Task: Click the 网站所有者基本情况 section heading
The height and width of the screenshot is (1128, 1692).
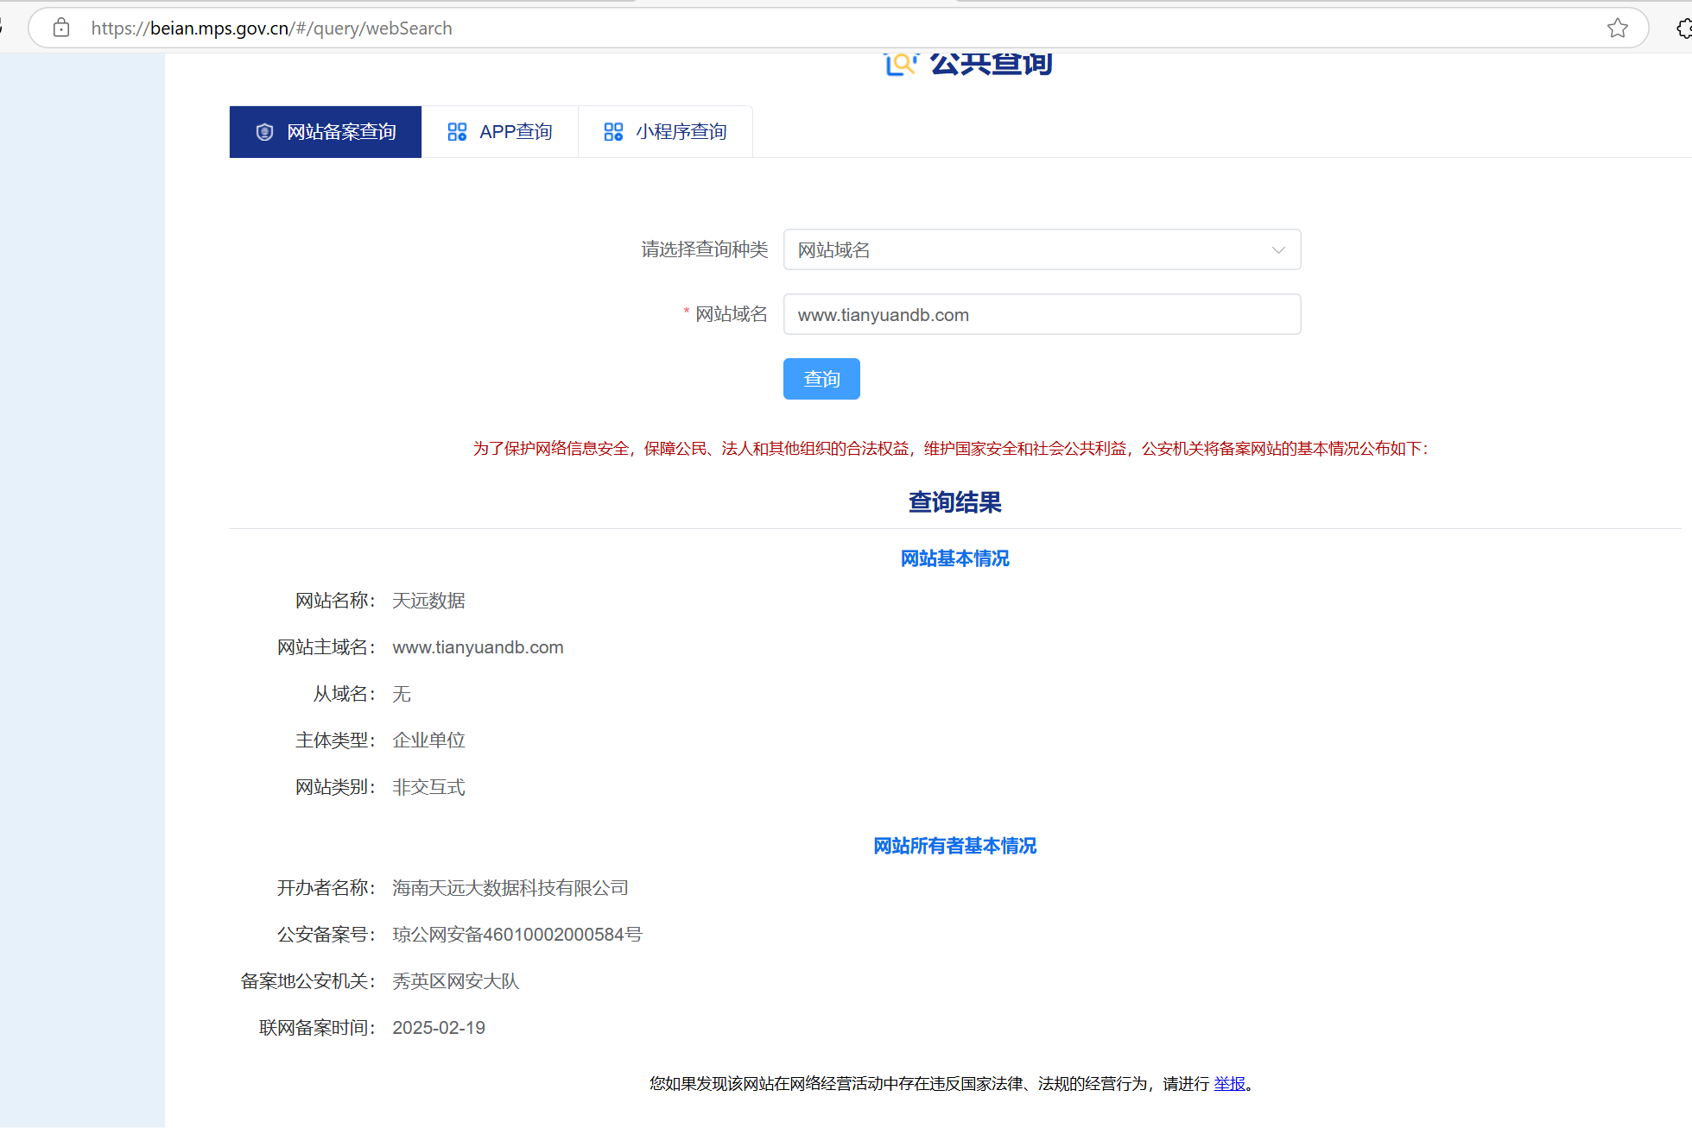Action: tap(954, 846)
